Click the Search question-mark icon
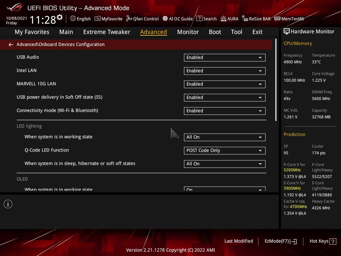 (199, 19)
